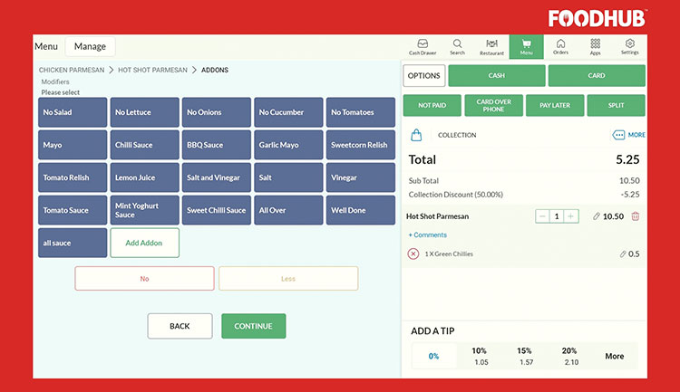The image size is (680, 392).
Task: Expand the MORE collection options
Action: coord(629,135)
